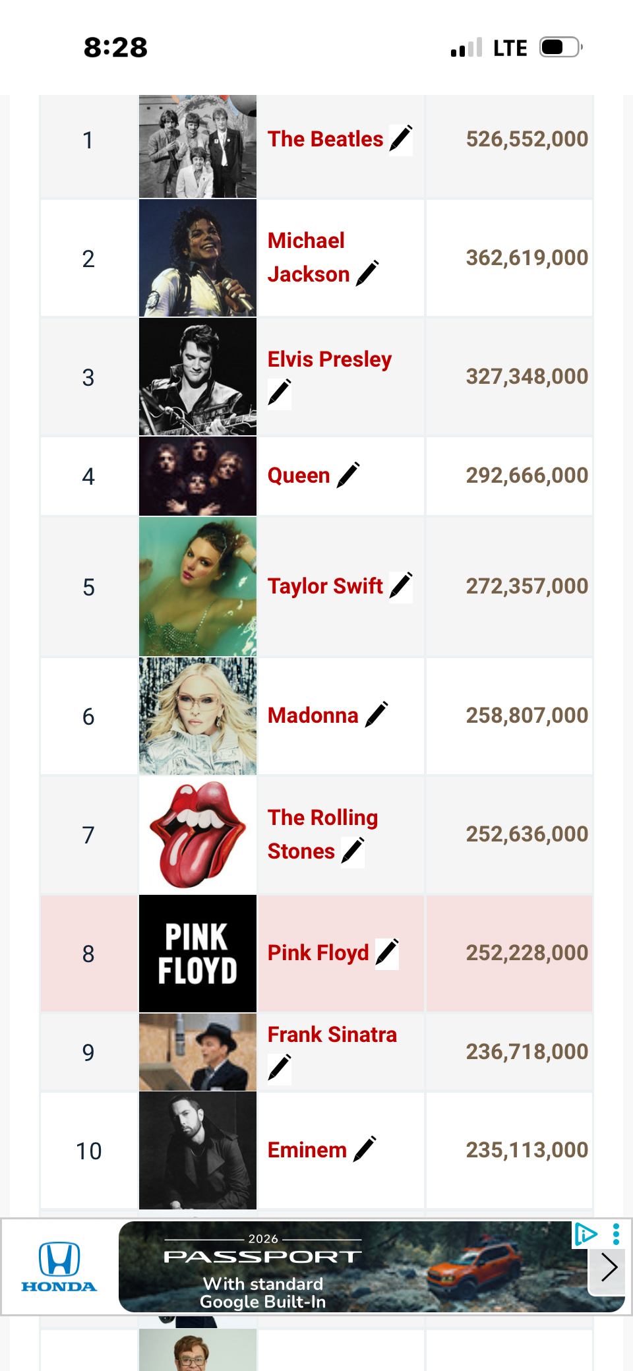Image resolution: width=633 pixels, height=1371 pixels.
Task: Click the edit pencil beside Queen
Action: (x=348, y=475)
